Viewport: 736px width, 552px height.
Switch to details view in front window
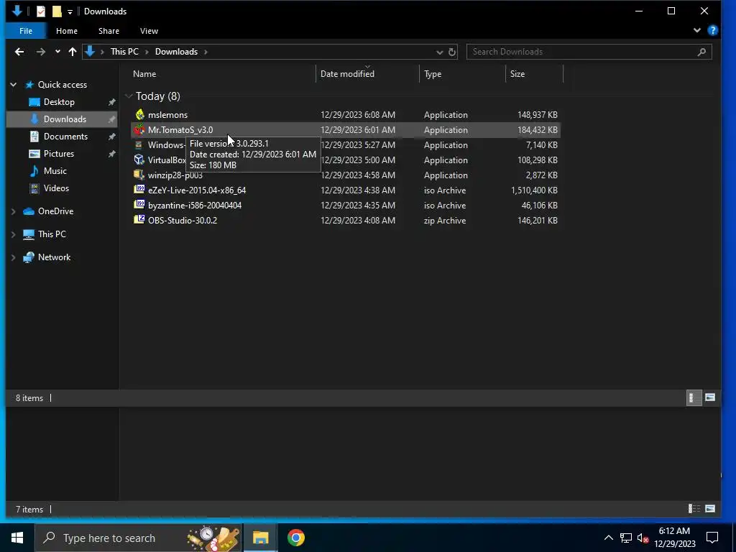click(694, 397)
